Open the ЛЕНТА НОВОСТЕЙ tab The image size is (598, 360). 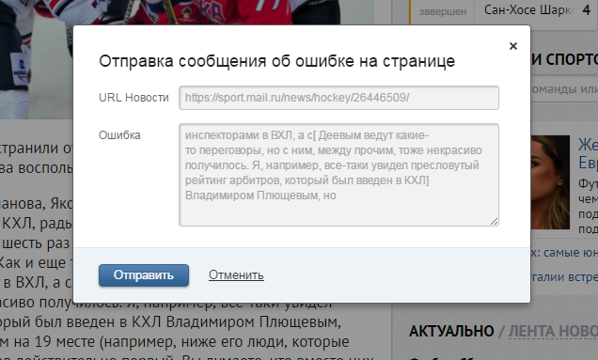tap(553, 332)
